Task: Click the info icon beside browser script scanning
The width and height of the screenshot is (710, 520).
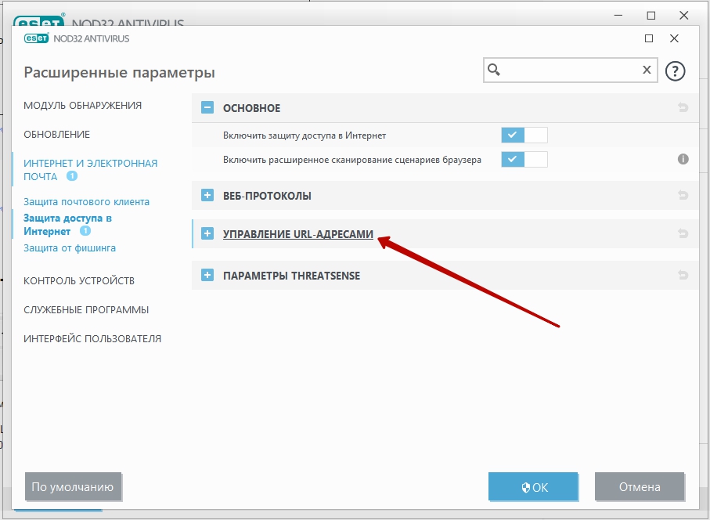Action: (x=683, y=159)
